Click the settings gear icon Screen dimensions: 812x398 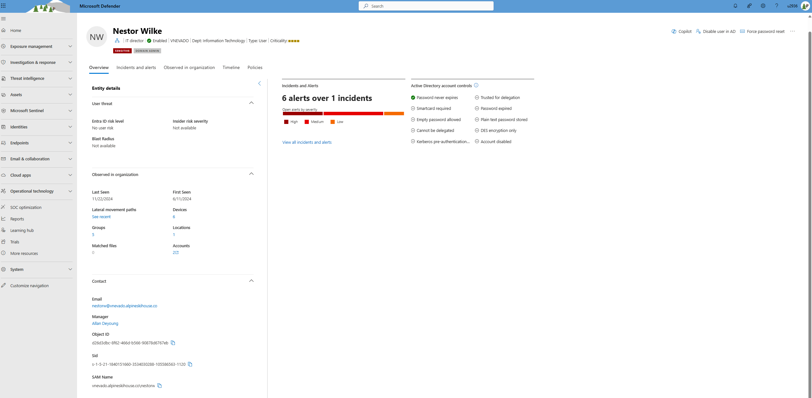click(763, 6)
